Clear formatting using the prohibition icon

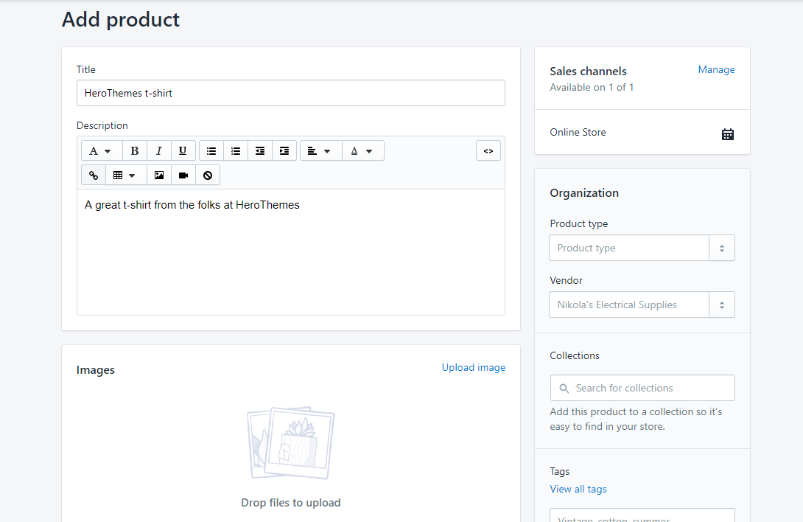tap(207, 175)
